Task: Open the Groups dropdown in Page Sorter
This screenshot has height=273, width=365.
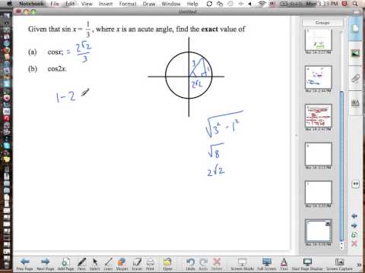Action: (x=322, y=23)
